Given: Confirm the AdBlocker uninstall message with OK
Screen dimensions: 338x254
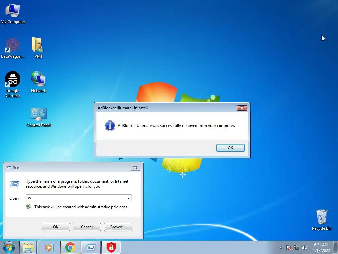Looking at the screenshot, I should coord(230,148).
